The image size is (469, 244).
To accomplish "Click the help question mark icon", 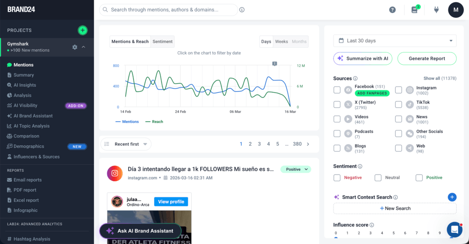I will coord(393,10).
